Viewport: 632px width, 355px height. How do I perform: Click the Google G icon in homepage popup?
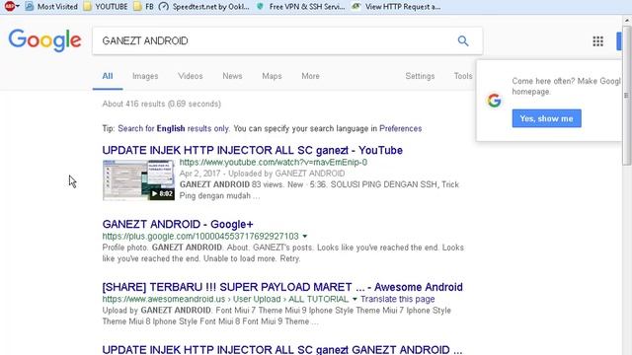[494, 101]
